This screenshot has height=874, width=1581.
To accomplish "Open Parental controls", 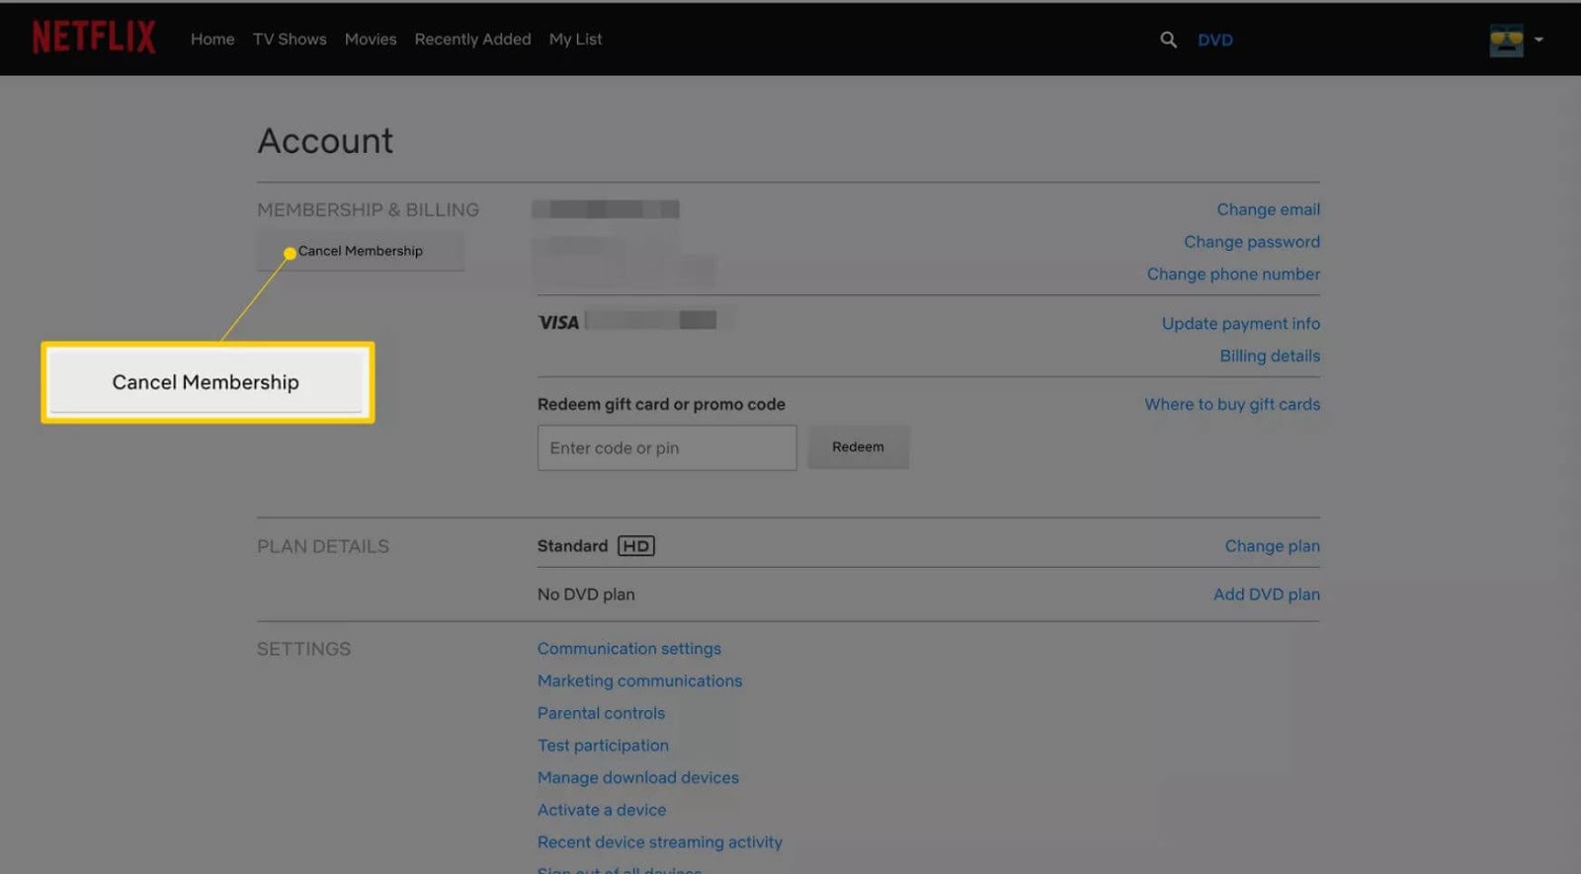I will pos(601,713).
